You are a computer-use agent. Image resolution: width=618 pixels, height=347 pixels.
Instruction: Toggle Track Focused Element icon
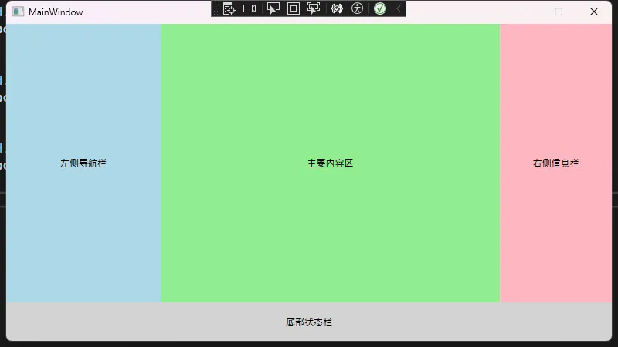[314, 8]
